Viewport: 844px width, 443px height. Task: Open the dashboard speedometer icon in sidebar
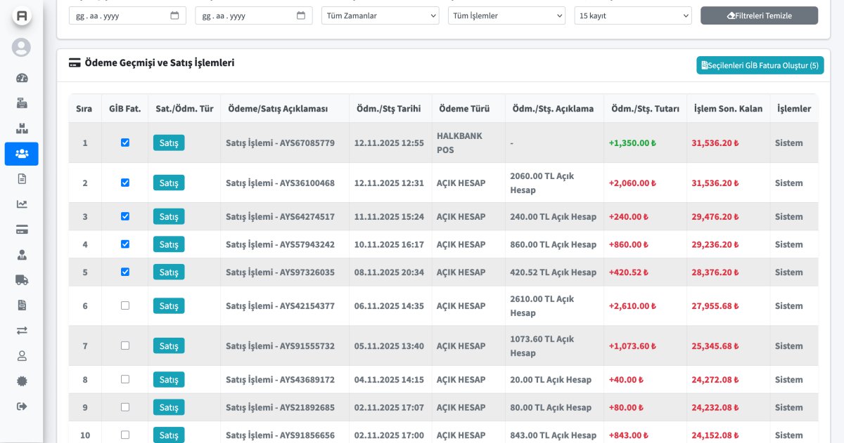click(x=22, y=78)
